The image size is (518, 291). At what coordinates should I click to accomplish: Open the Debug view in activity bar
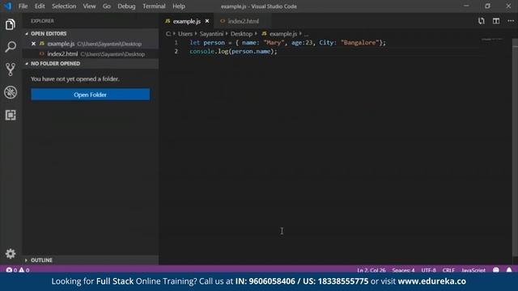pos(11,92)
